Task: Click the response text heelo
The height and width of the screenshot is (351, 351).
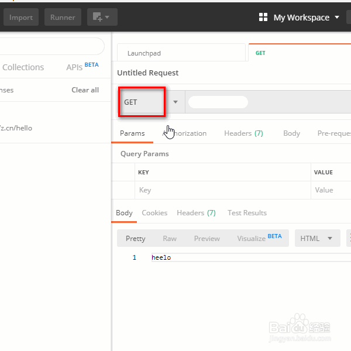Action: coord(161,257)
